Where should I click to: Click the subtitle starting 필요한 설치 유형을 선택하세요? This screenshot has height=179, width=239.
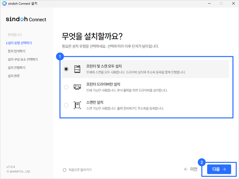(x=110, y=46)
